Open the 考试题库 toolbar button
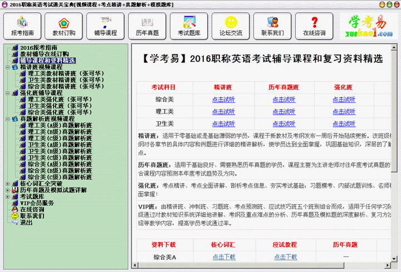Image resolution: width=401 pixels, height=272 pixels. pyautogui.click(x=189, y=26)
